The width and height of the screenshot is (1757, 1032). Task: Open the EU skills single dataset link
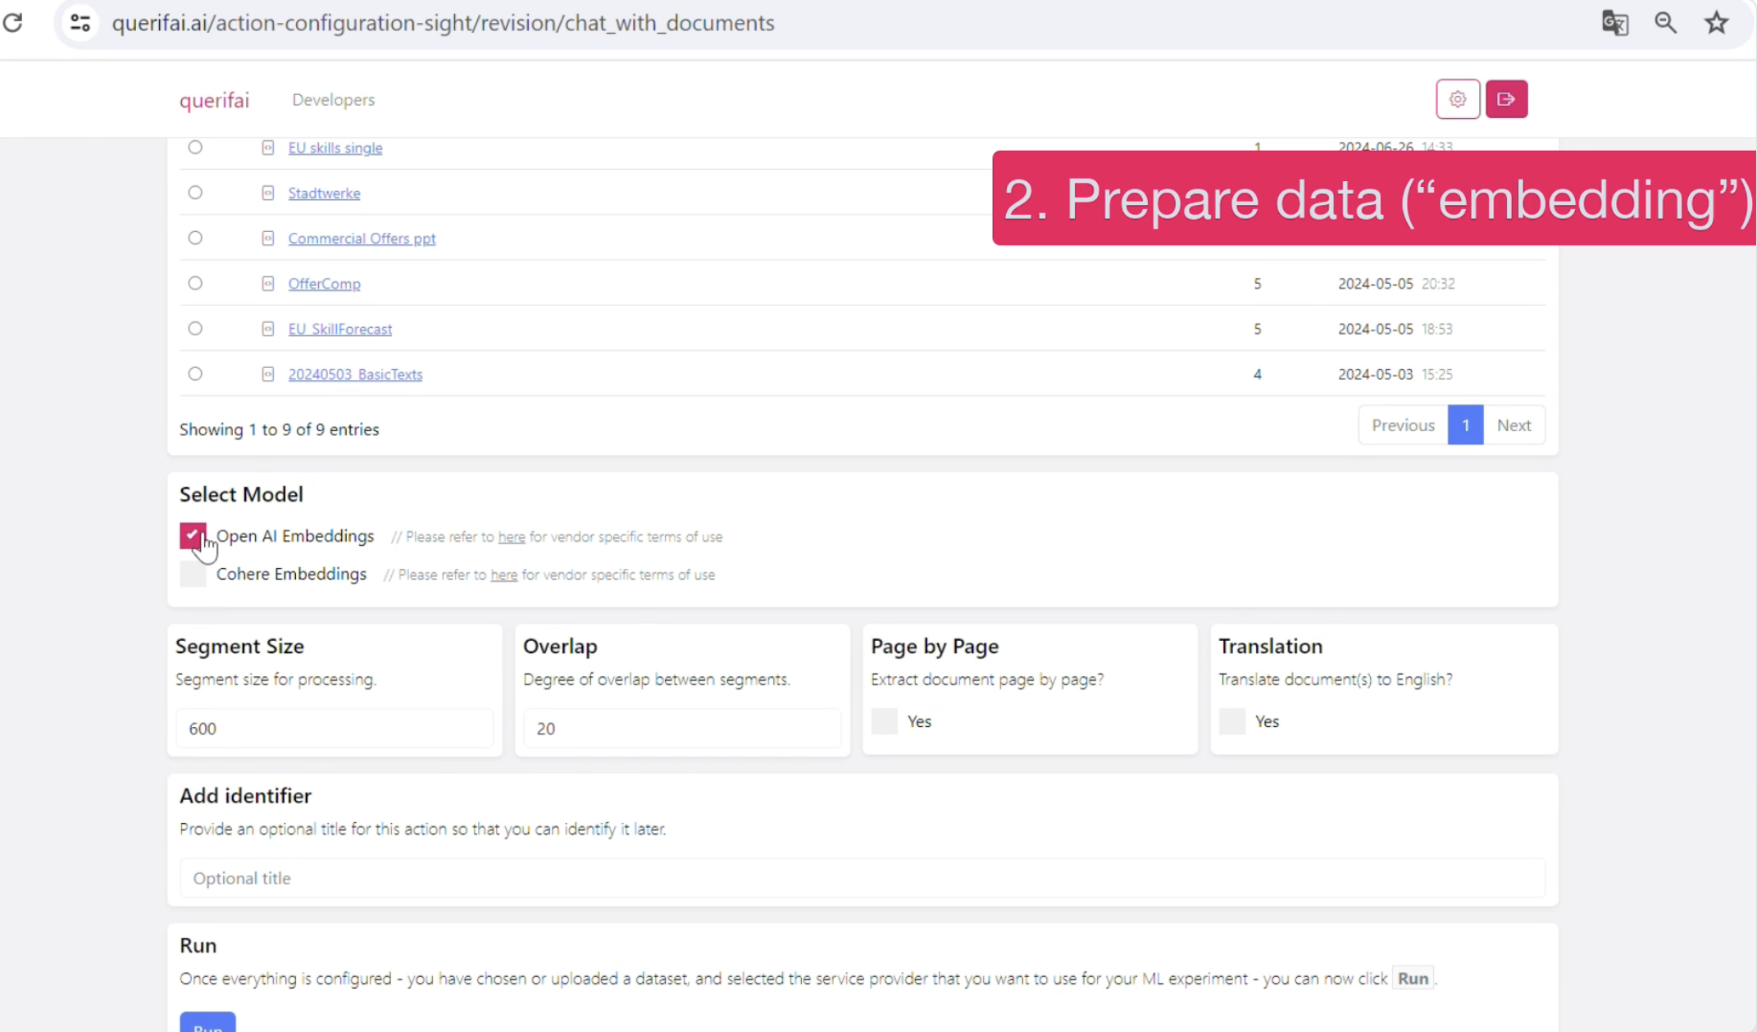click(335, 148)
